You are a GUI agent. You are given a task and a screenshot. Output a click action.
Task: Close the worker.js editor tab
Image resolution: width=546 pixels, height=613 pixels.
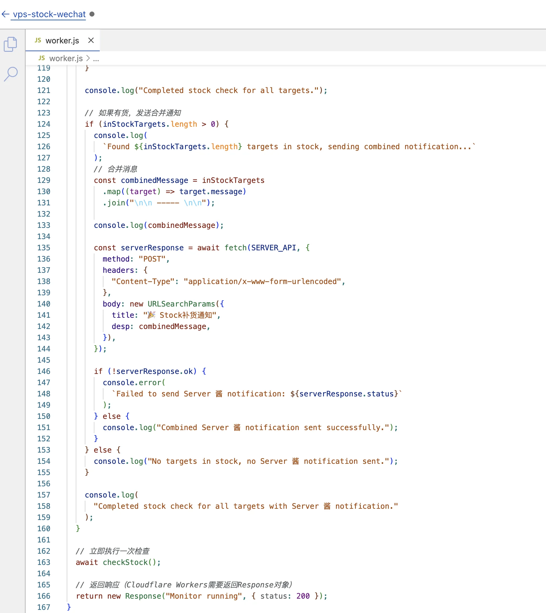click(91, 41)
